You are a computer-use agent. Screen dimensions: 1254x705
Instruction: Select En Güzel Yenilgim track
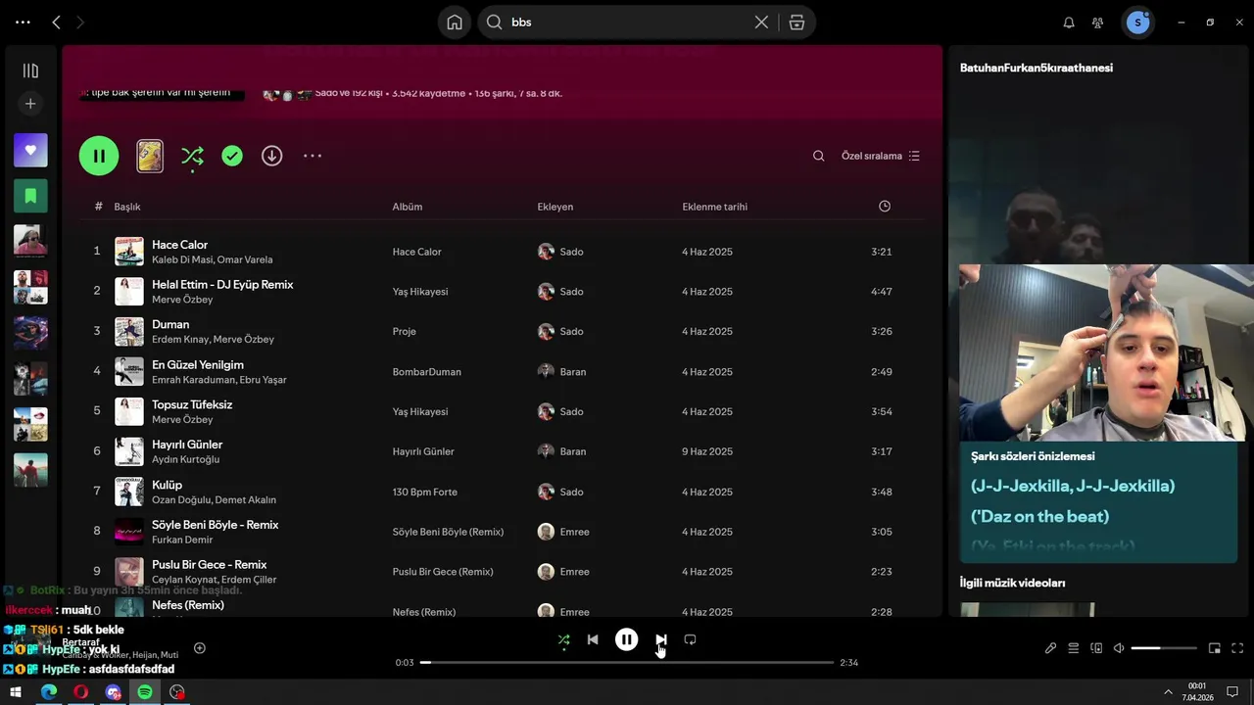click(198, 365)
